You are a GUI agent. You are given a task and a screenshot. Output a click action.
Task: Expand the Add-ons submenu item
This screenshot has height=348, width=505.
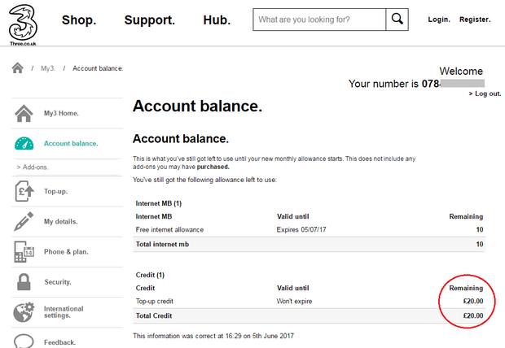click(33, 167)
